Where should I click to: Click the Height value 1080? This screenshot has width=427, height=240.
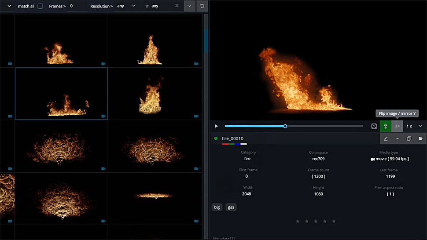(x=318, y=194)
